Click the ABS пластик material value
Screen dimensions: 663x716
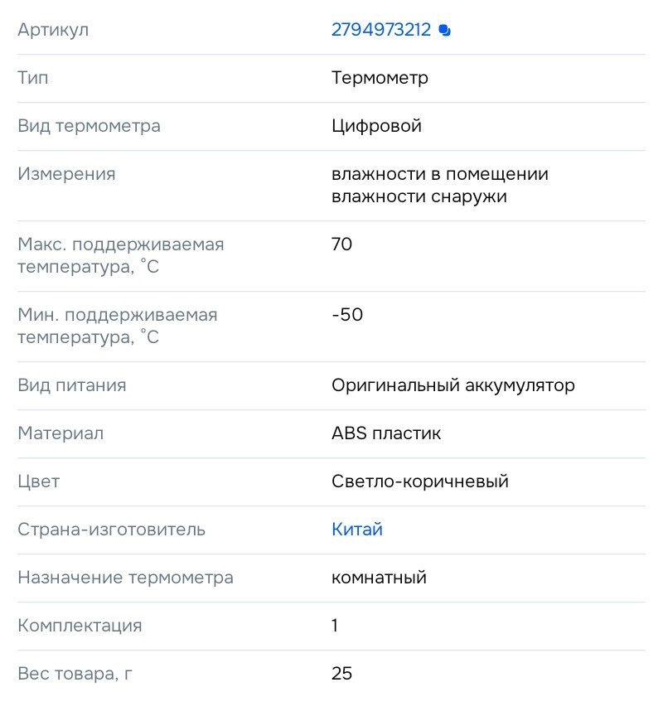pos(386,433)
